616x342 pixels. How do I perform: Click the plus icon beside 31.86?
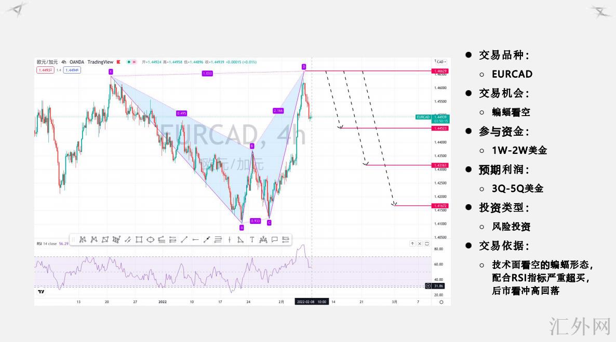[428, 286]
